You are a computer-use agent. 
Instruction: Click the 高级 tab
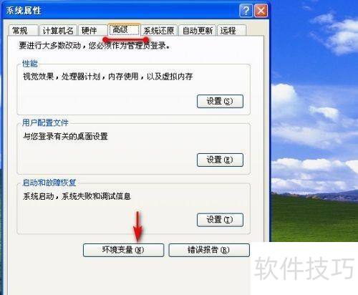pyautogui.click(x=124, y=30)
